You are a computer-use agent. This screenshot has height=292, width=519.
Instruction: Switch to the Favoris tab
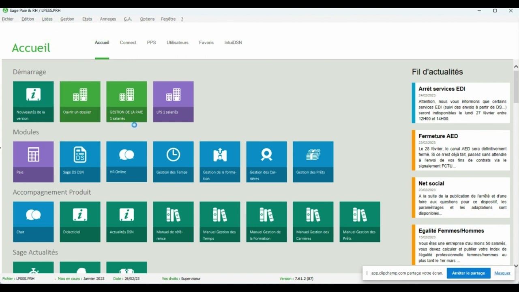(206, 43)
